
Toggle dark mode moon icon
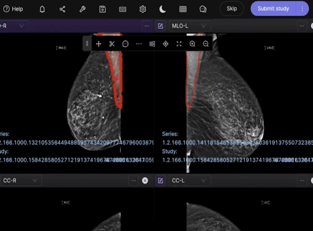point(163,9)
